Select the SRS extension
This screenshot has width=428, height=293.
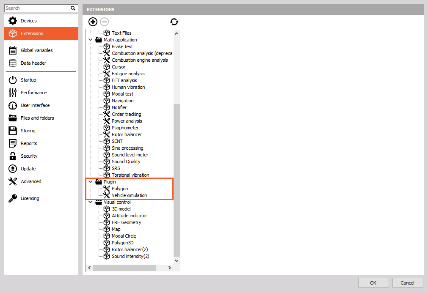(116, 168)
